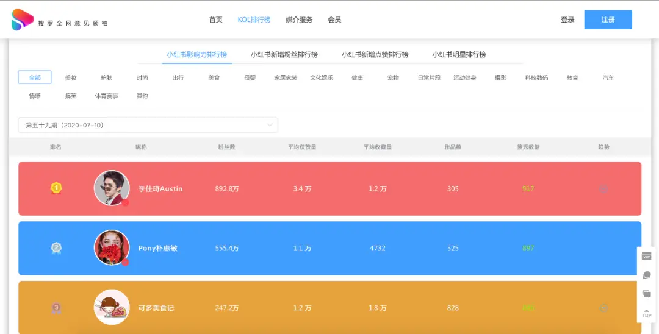Open 会员 navigation item
This screenshot has width=659, height=334.
[x=334, y=20]
